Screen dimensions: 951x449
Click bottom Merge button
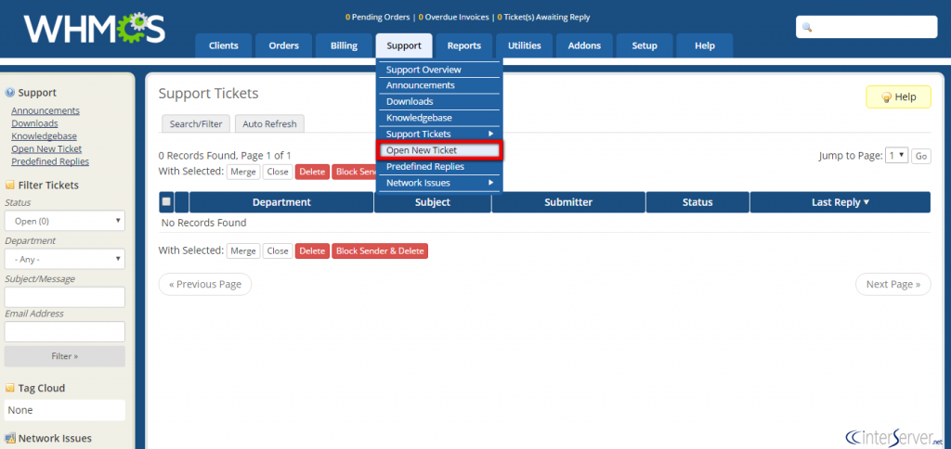244,250
